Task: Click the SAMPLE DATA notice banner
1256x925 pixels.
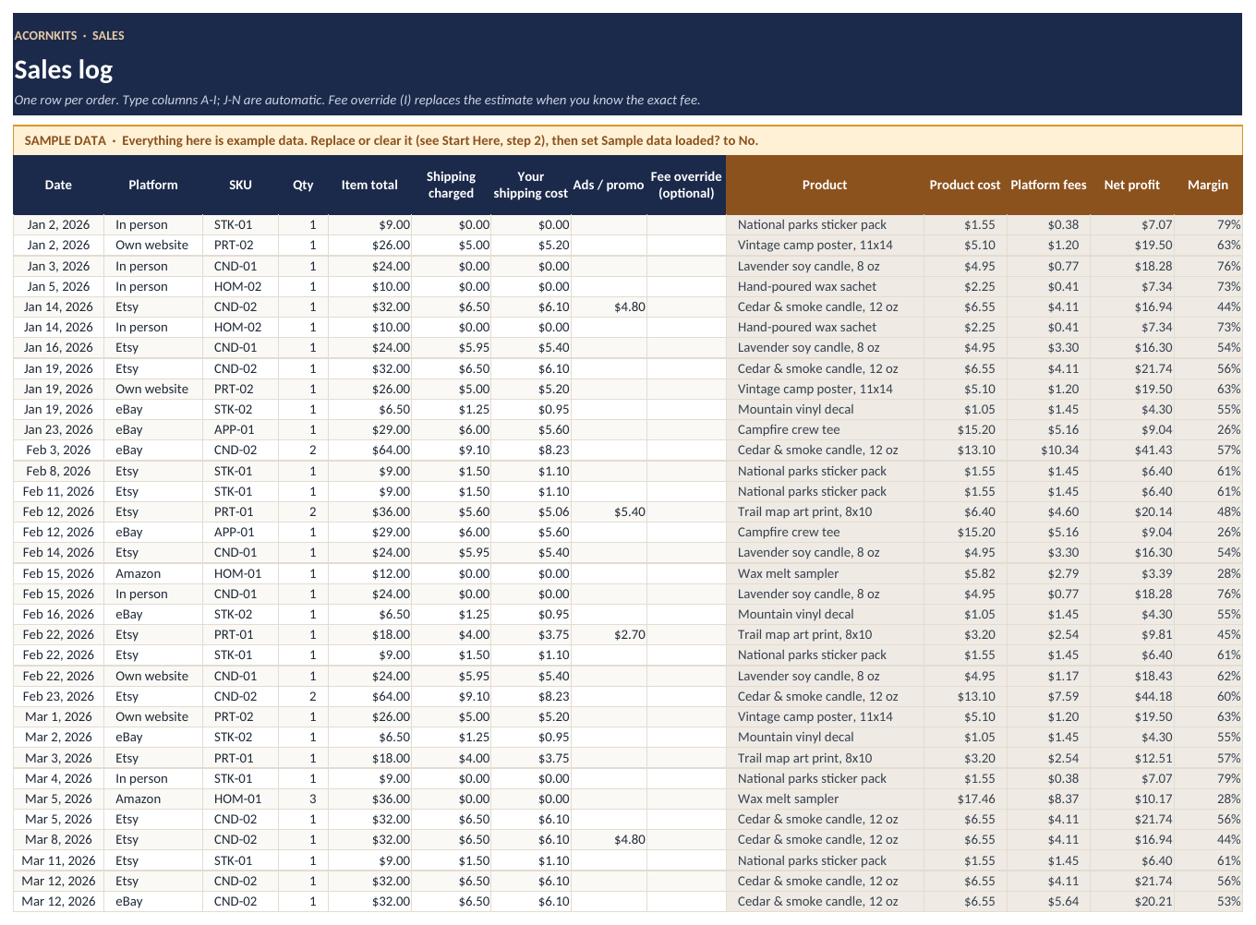Action: [x=628, y=140]
